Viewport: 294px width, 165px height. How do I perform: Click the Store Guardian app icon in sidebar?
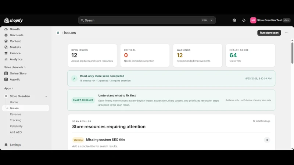click(x=6, y=96)
